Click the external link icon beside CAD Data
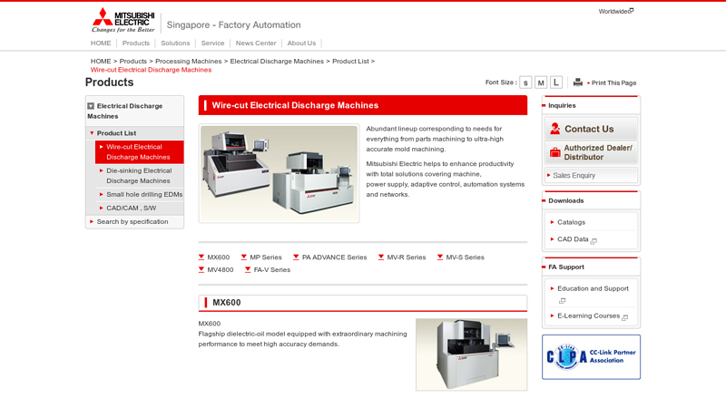Viewport: 726px width, 408px height. click(x=594, y=241)
